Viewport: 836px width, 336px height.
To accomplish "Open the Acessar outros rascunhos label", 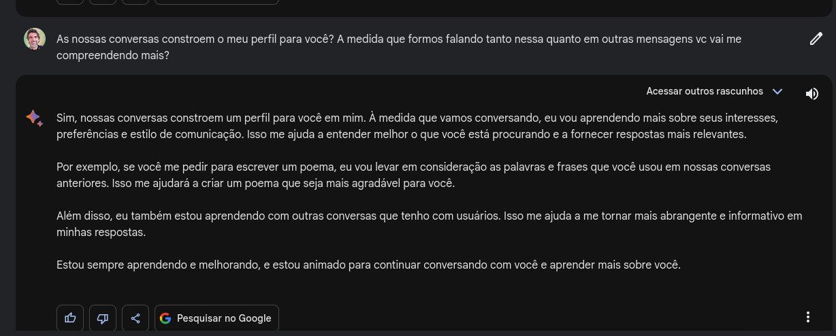I will pos(705,91).
